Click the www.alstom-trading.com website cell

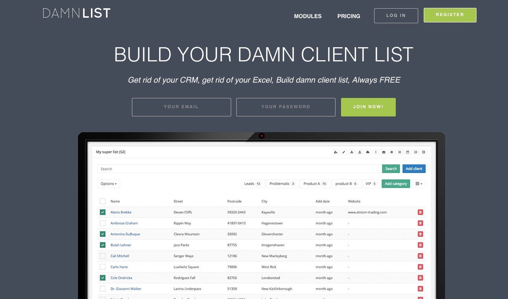(x=367, y=212)
